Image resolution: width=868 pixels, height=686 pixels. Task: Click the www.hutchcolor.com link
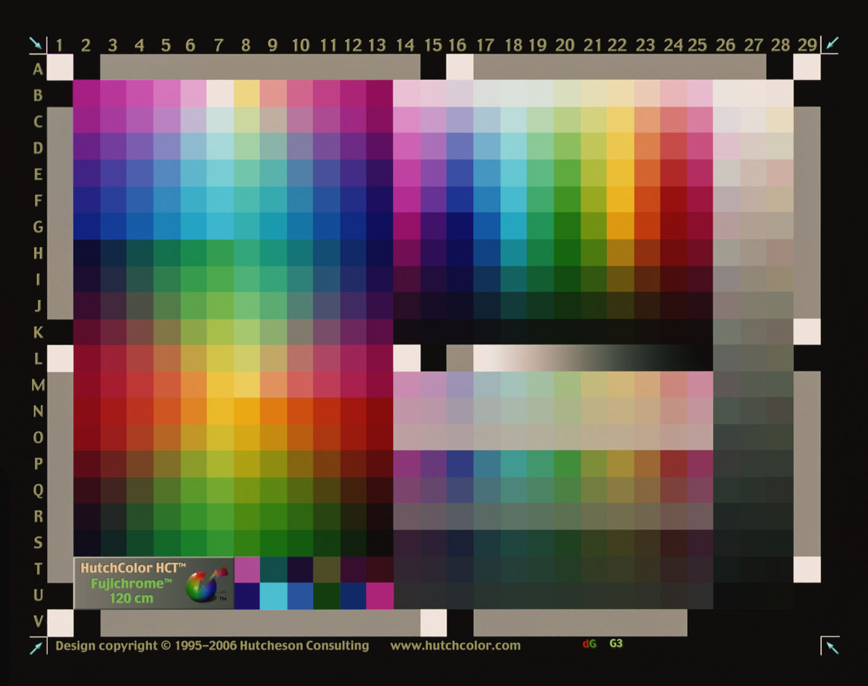click(455, 646)
